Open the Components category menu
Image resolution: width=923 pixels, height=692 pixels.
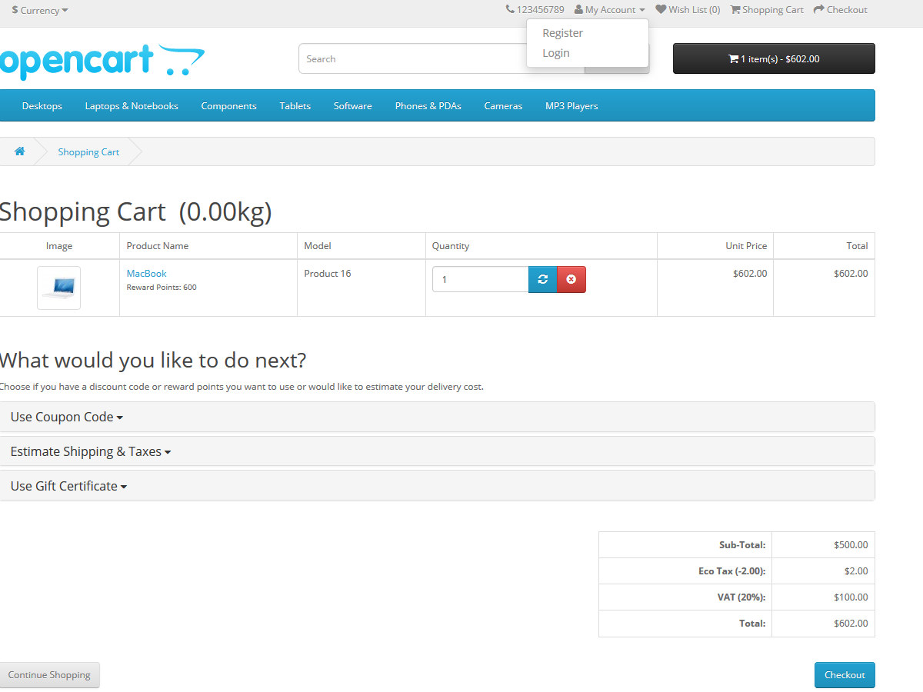(229, 106)
